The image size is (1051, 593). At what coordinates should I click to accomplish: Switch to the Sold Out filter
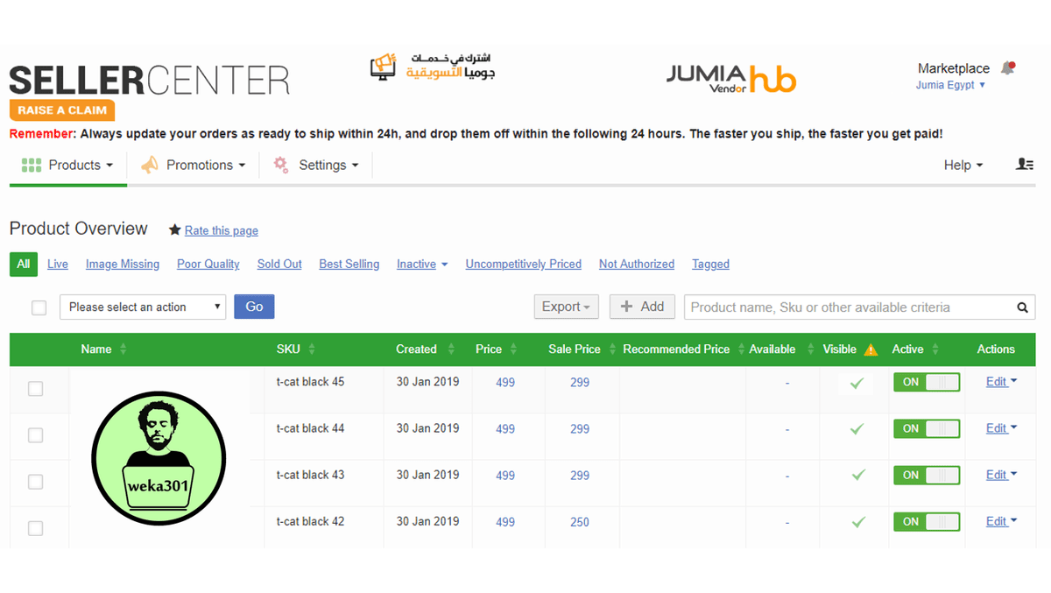tap(279, 264)
